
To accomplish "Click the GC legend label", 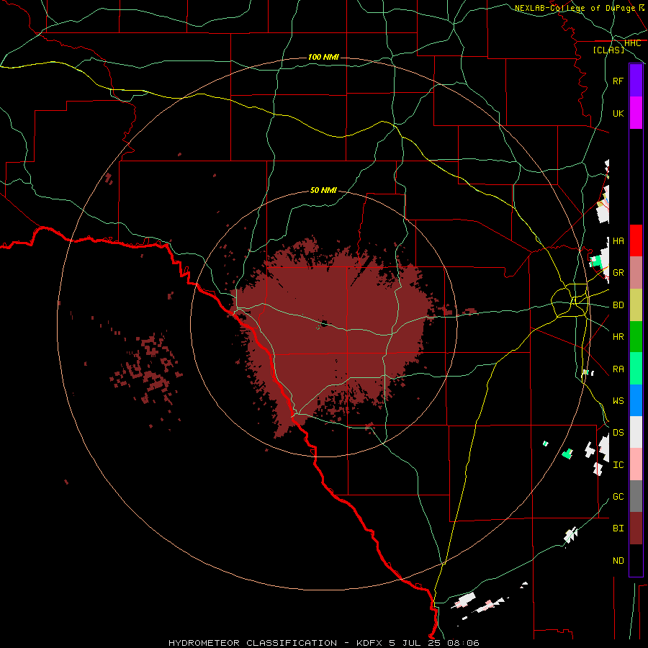I will coord(618,497).
